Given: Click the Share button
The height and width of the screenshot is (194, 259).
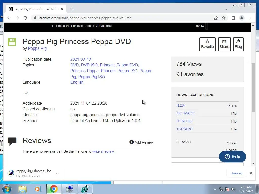Looking at the screenshot, I should (x=224, y=44).
